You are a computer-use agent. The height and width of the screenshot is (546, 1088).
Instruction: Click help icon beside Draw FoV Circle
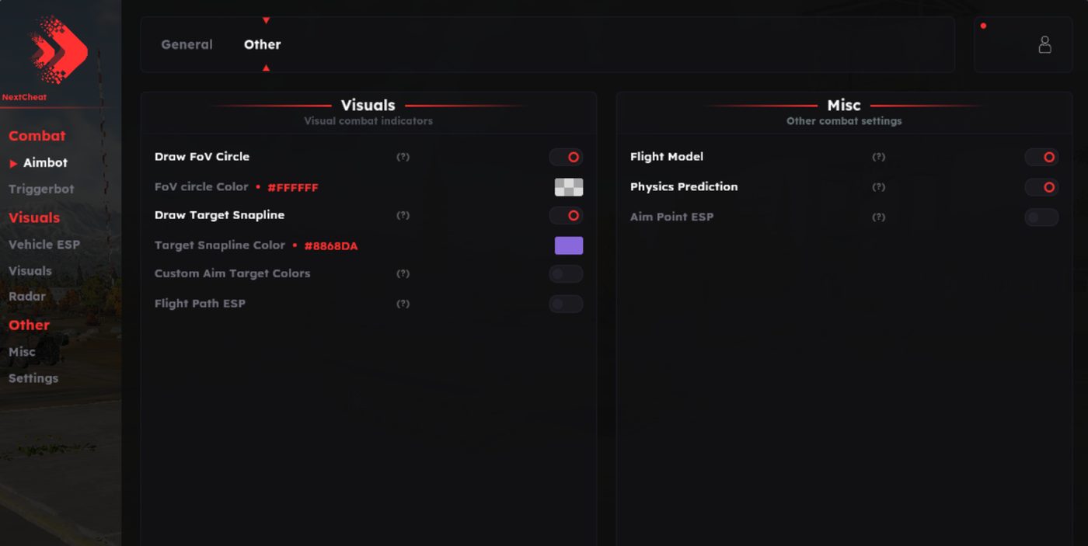click(403, 157)
